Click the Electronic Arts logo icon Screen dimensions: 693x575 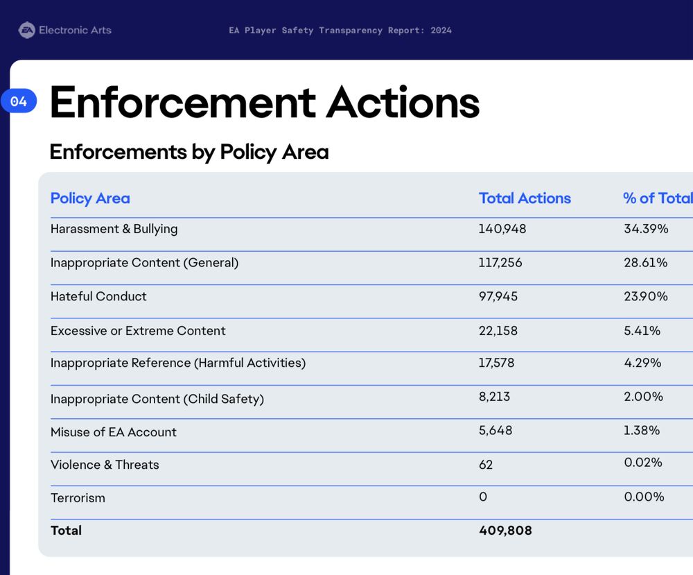click(27, 30)
